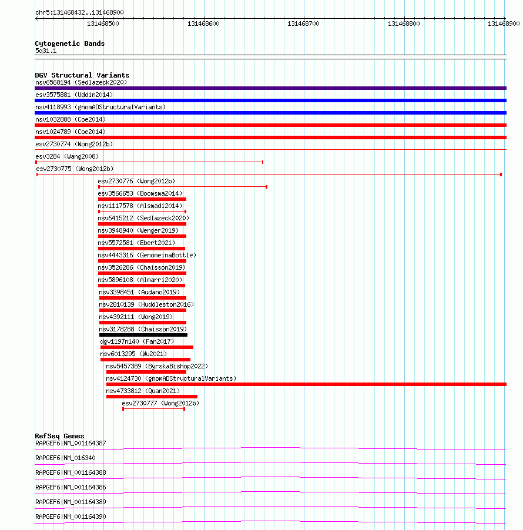The image size is (523, 530).
Task: Select the esv3284 (Wang2008) label
Action: pyautogui.click(x=67, y=156)
